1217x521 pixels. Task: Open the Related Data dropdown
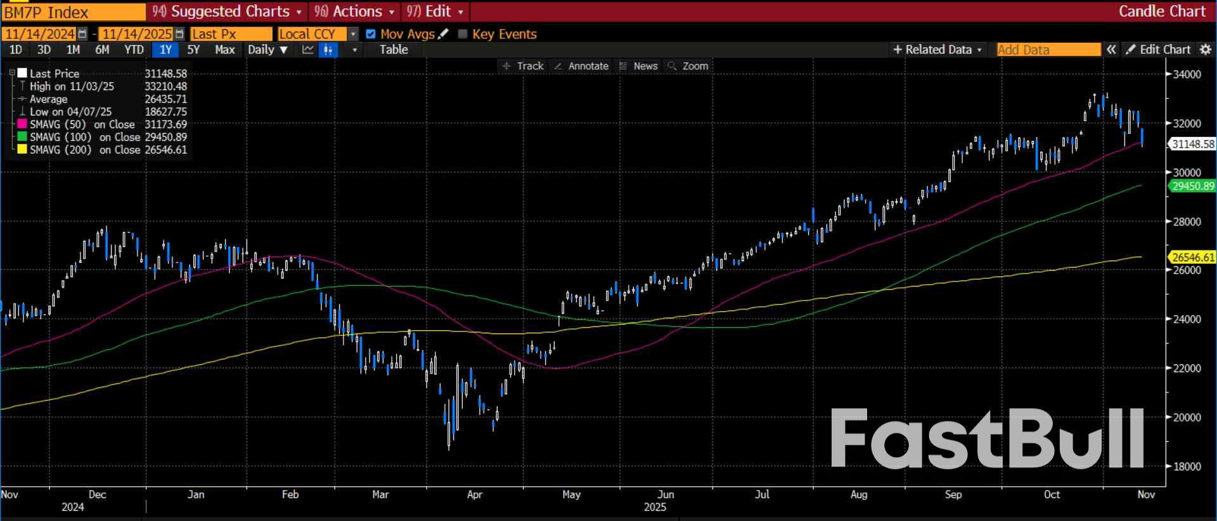pos(937,49)
